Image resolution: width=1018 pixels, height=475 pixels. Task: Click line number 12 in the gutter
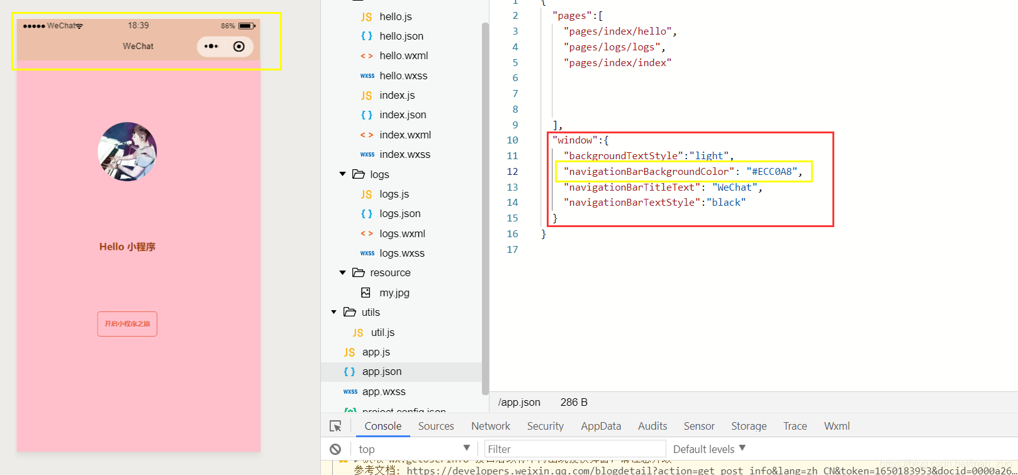[512, 172]
